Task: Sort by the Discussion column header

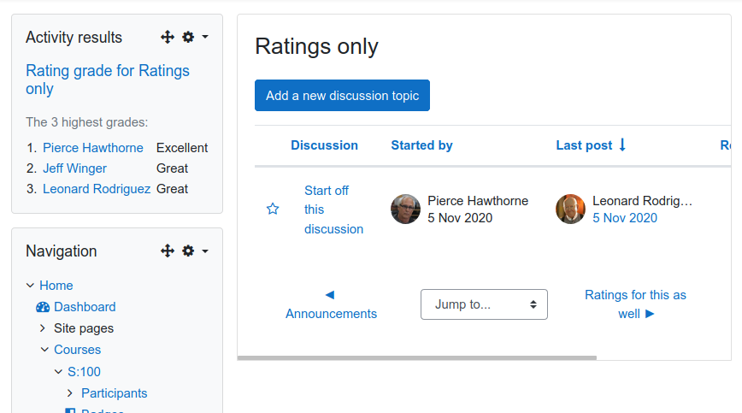Action: (324, 145)
